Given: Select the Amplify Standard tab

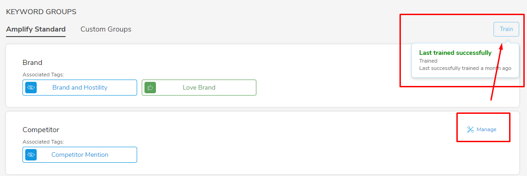Looking at the screenshot, I should [36, 29].
